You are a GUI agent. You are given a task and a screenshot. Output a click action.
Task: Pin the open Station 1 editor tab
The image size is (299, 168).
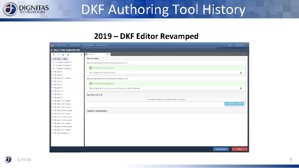107,54
